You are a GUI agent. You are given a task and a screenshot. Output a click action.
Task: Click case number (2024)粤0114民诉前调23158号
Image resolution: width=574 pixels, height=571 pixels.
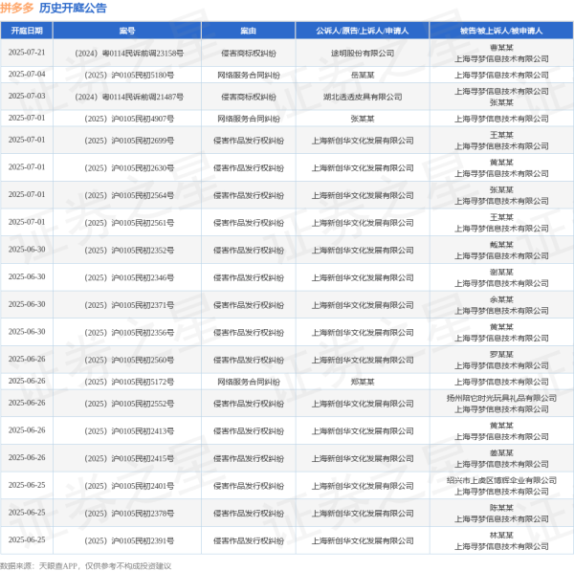[x=129, y=54]
